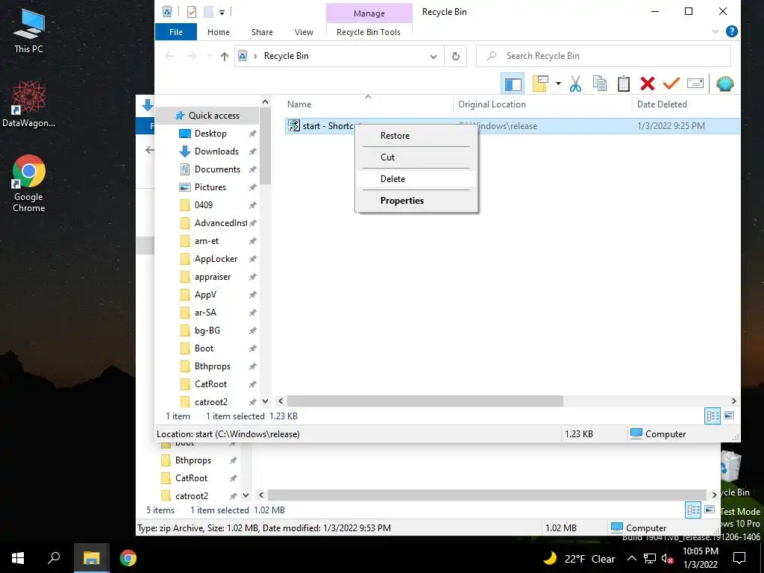
Task: Click the 1/3/2022 9:25 PM date cell
Action: (x=671, y=125)
